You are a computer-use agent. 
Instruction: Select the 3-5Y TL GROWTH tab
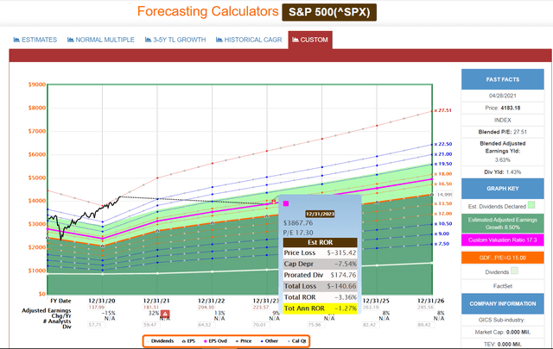pyautogui.click(x=175, y=40)
